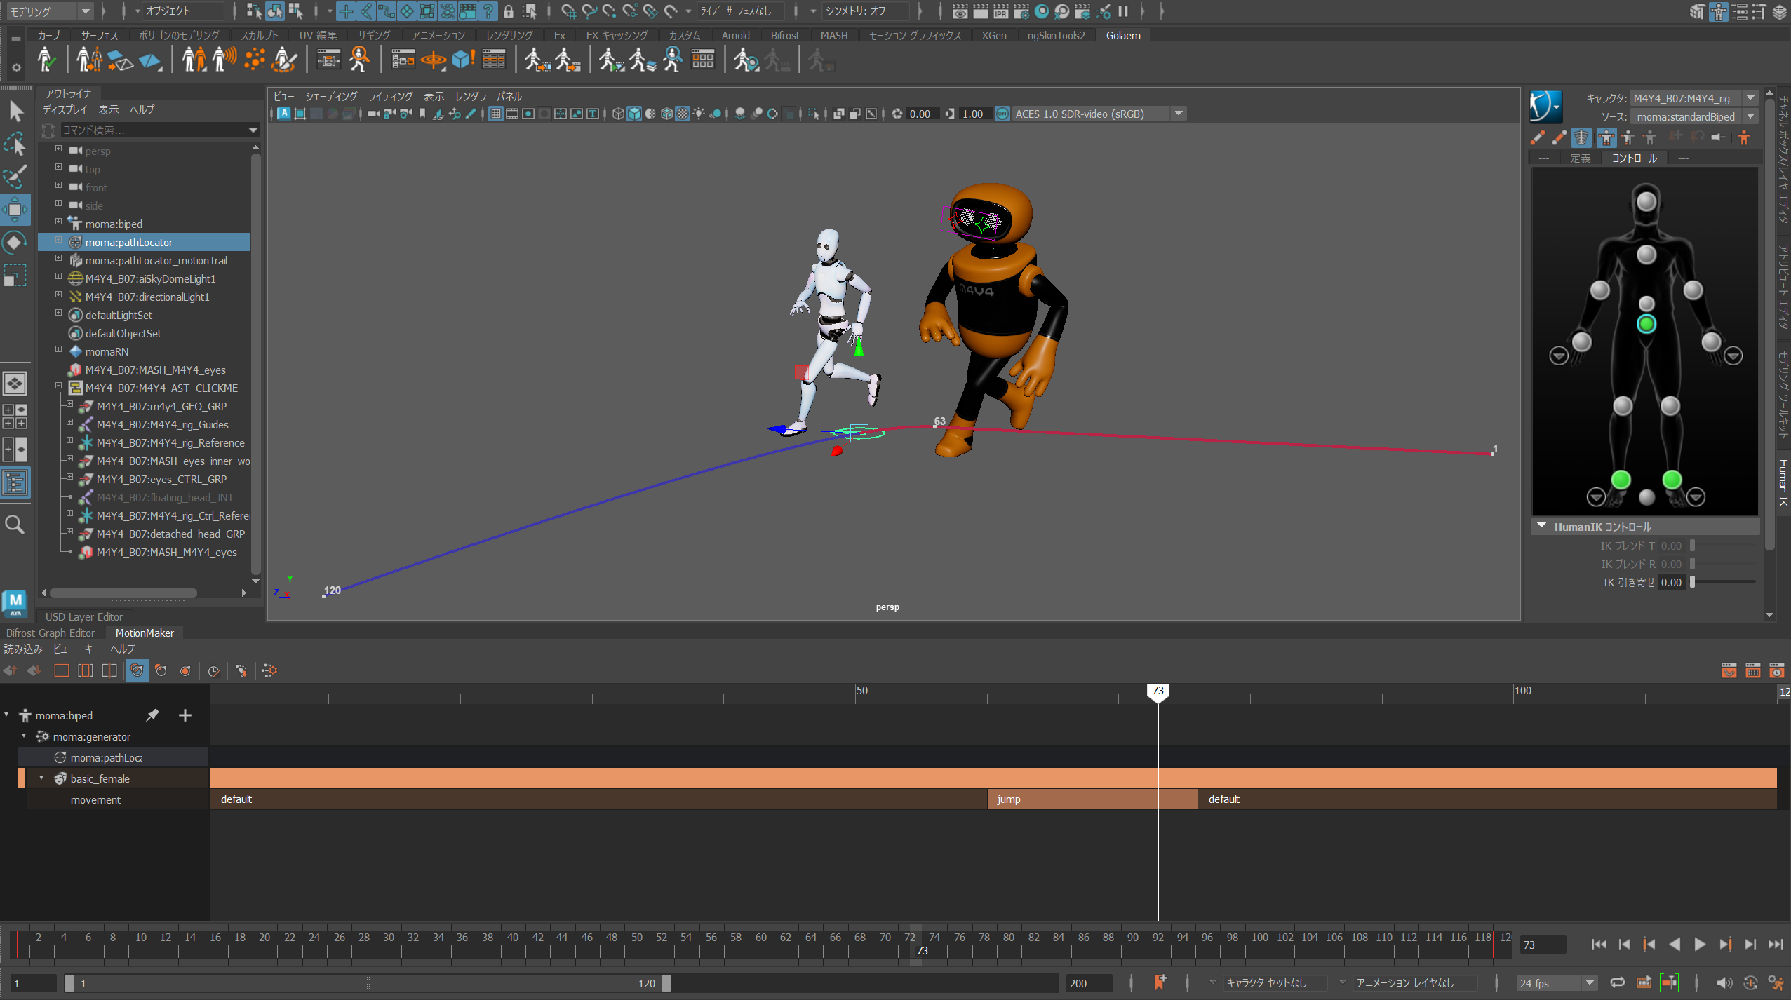Viewport: 1791px width, 1000px height.
Task: Click the Paint Selection tool icon
Action: (x=15, y=177)
